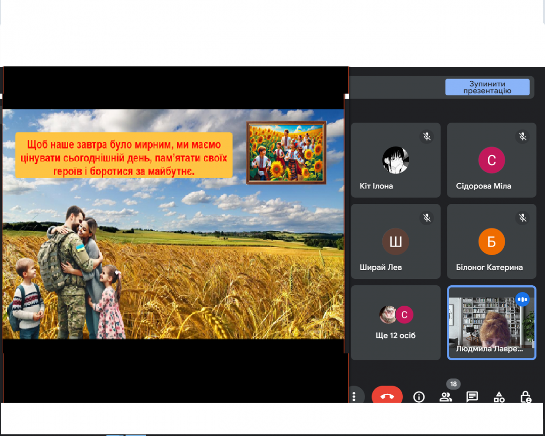Click the Сідорова Міла pink avatar circle
Viewport: 545px width, 436px height.
491,160
